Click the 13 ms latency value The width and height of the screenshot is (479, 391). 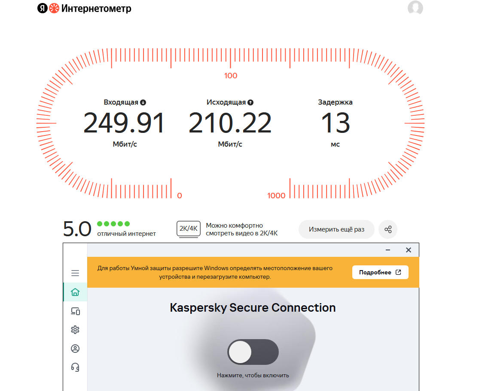point(336,123)
